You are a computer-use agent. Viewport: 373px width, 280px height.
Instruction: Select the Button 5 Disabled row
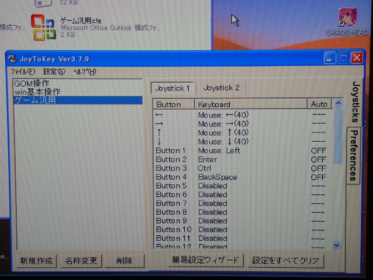[x=242, y=186]
